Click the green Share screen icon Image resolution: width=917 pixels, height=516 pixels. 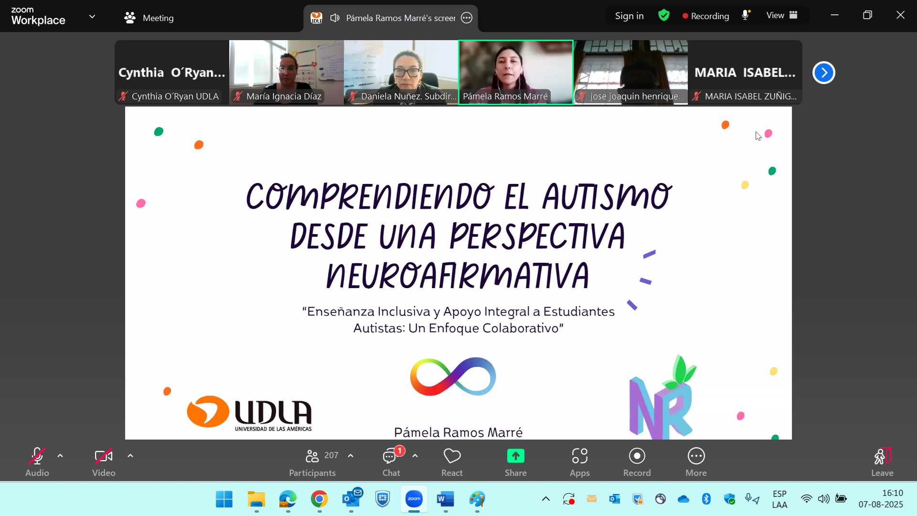click(515, 456)
